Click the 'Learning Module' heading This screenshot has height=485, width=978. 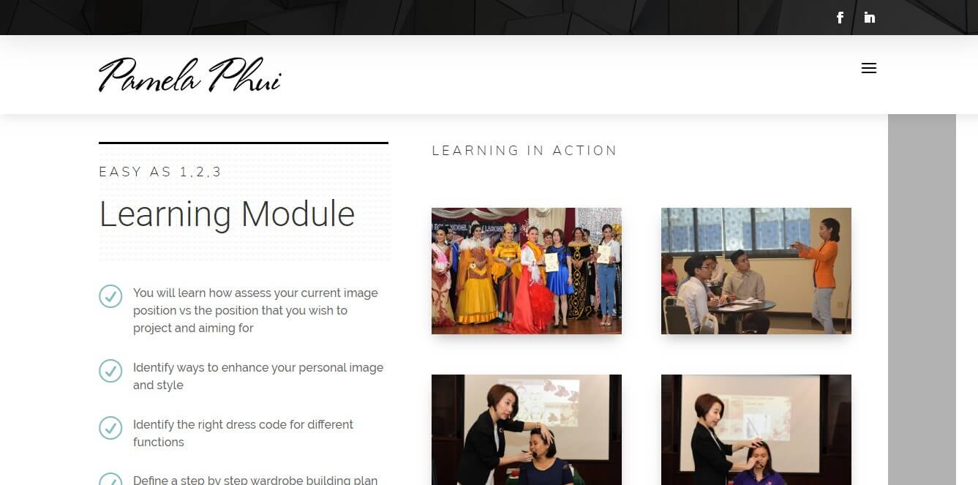227,214
